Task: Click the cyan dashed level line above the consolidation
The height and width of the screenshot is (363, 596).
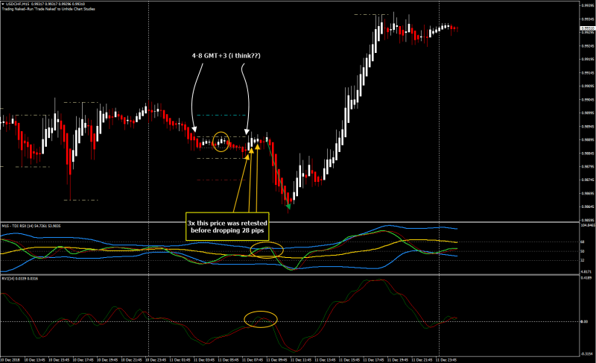Action: (x=221, y=115)
